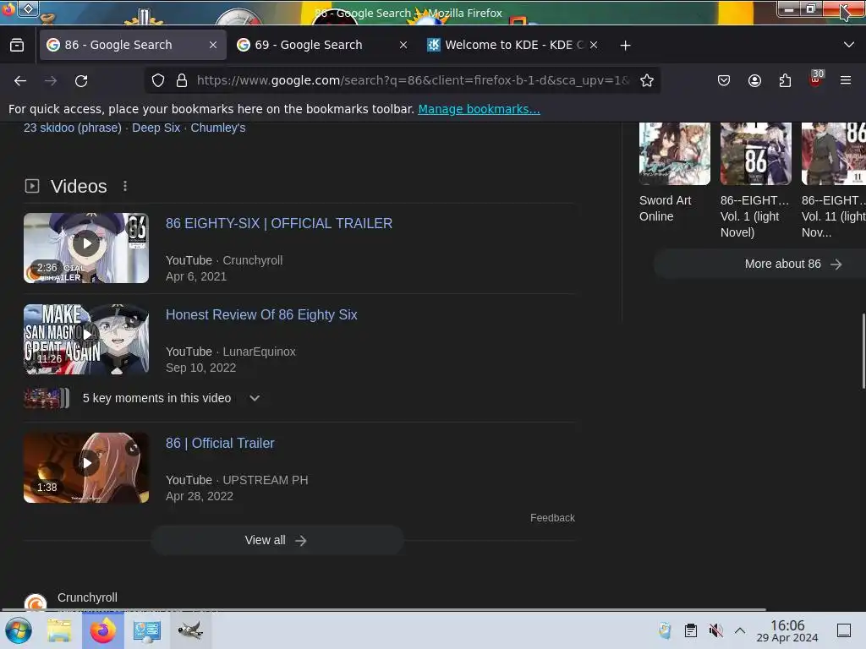Open the bird application taskbar icon
The height and width of the screenshot is (649, 866).
click(x=190, y=630)
